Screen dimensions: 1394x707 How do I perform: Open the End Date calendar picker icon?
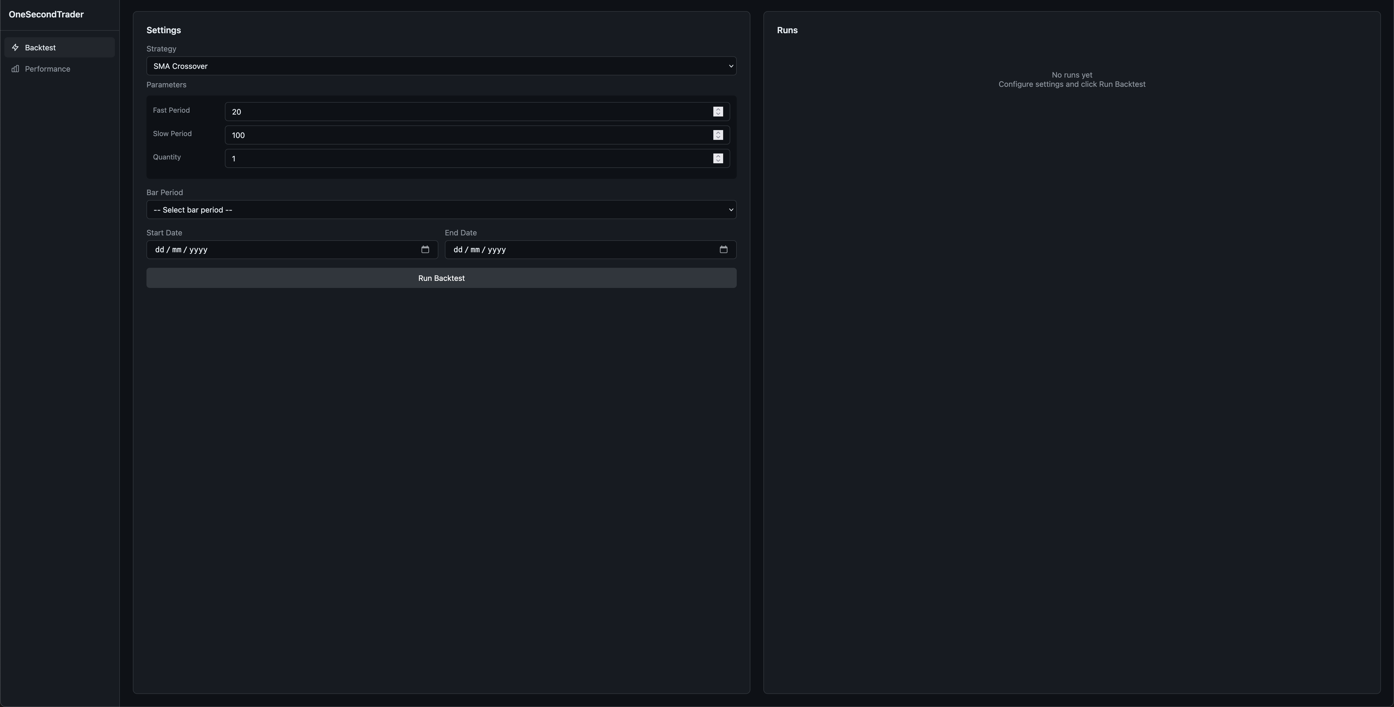pos(723,249)
